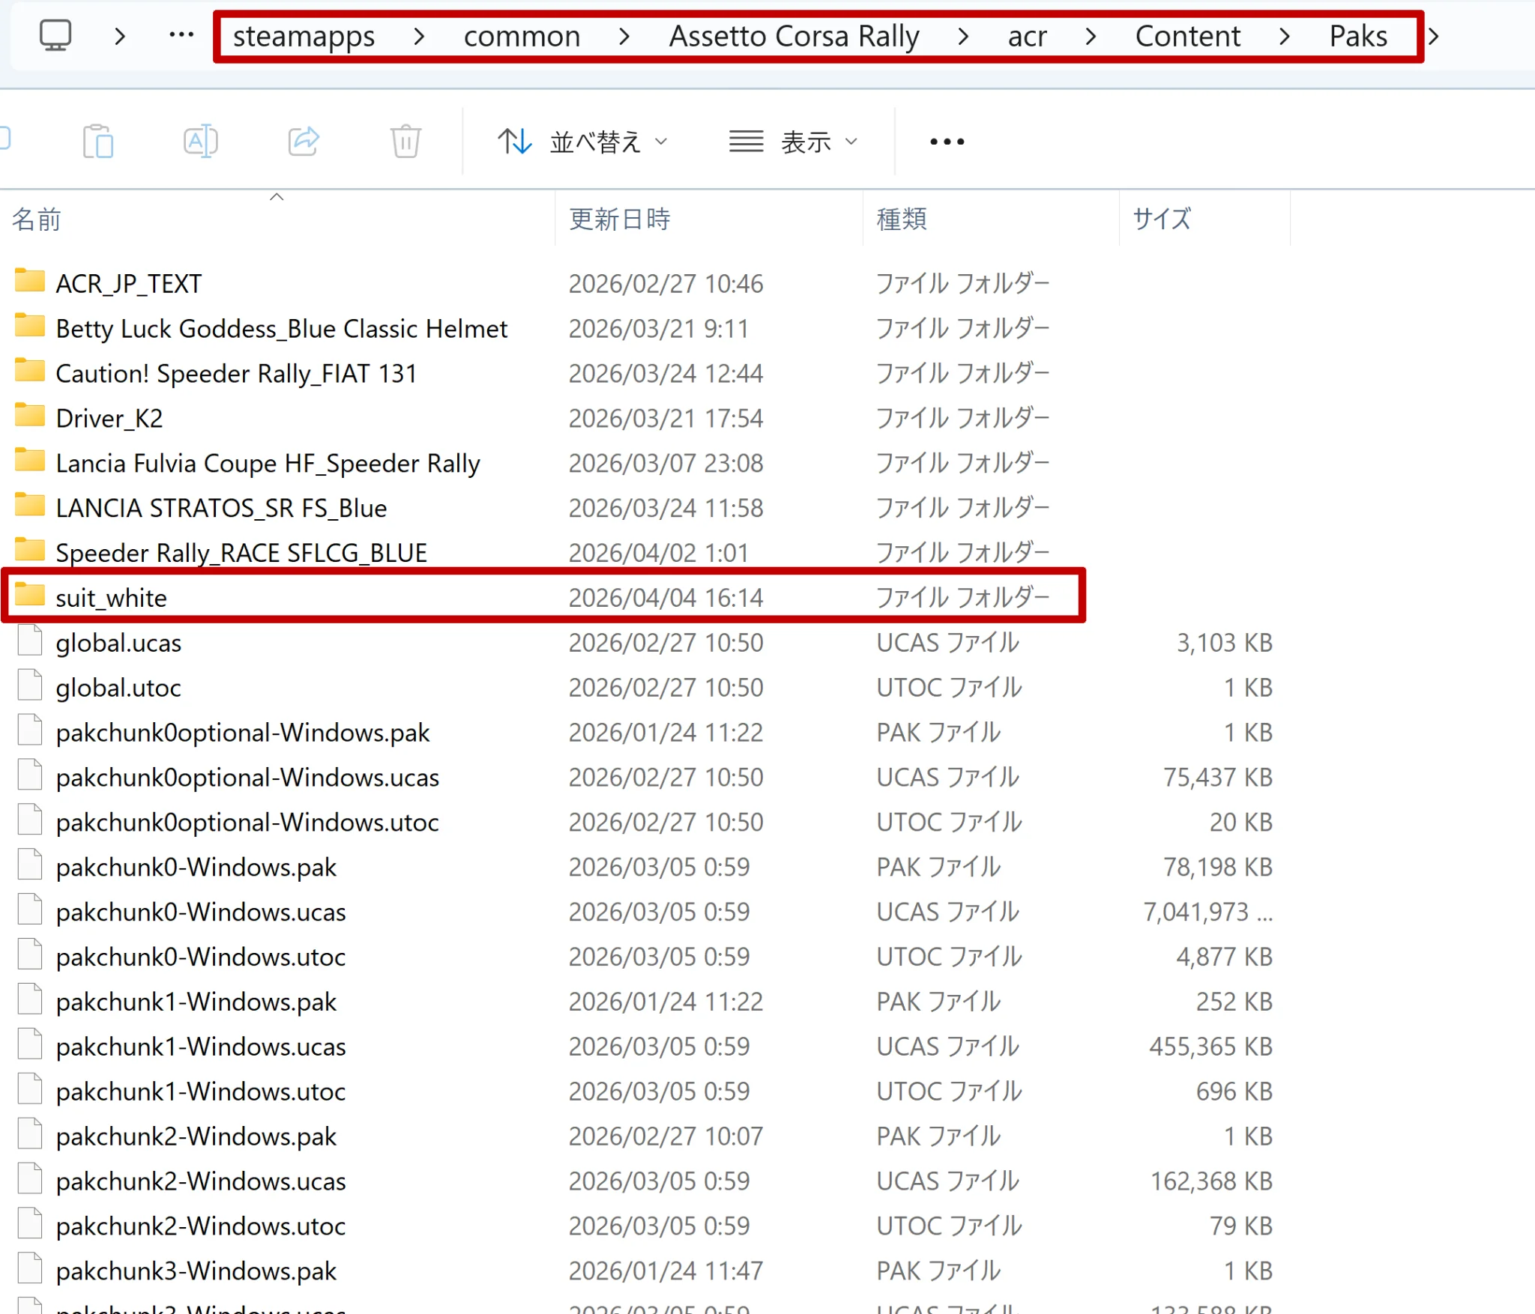This screenshot has width=1535, height=1314.
Task: Open the 並べ替え sort dropdown
Action: (582, 141)
